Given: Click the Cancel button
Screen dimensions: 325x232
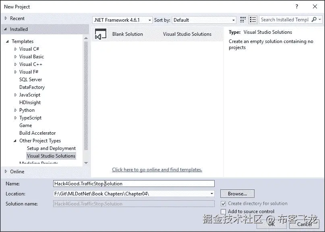Looking at the screenshot, I should (304, 224).
